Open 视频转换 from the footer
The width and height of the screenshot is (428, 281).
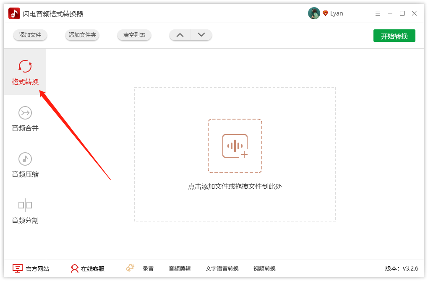tap(264, 268)
